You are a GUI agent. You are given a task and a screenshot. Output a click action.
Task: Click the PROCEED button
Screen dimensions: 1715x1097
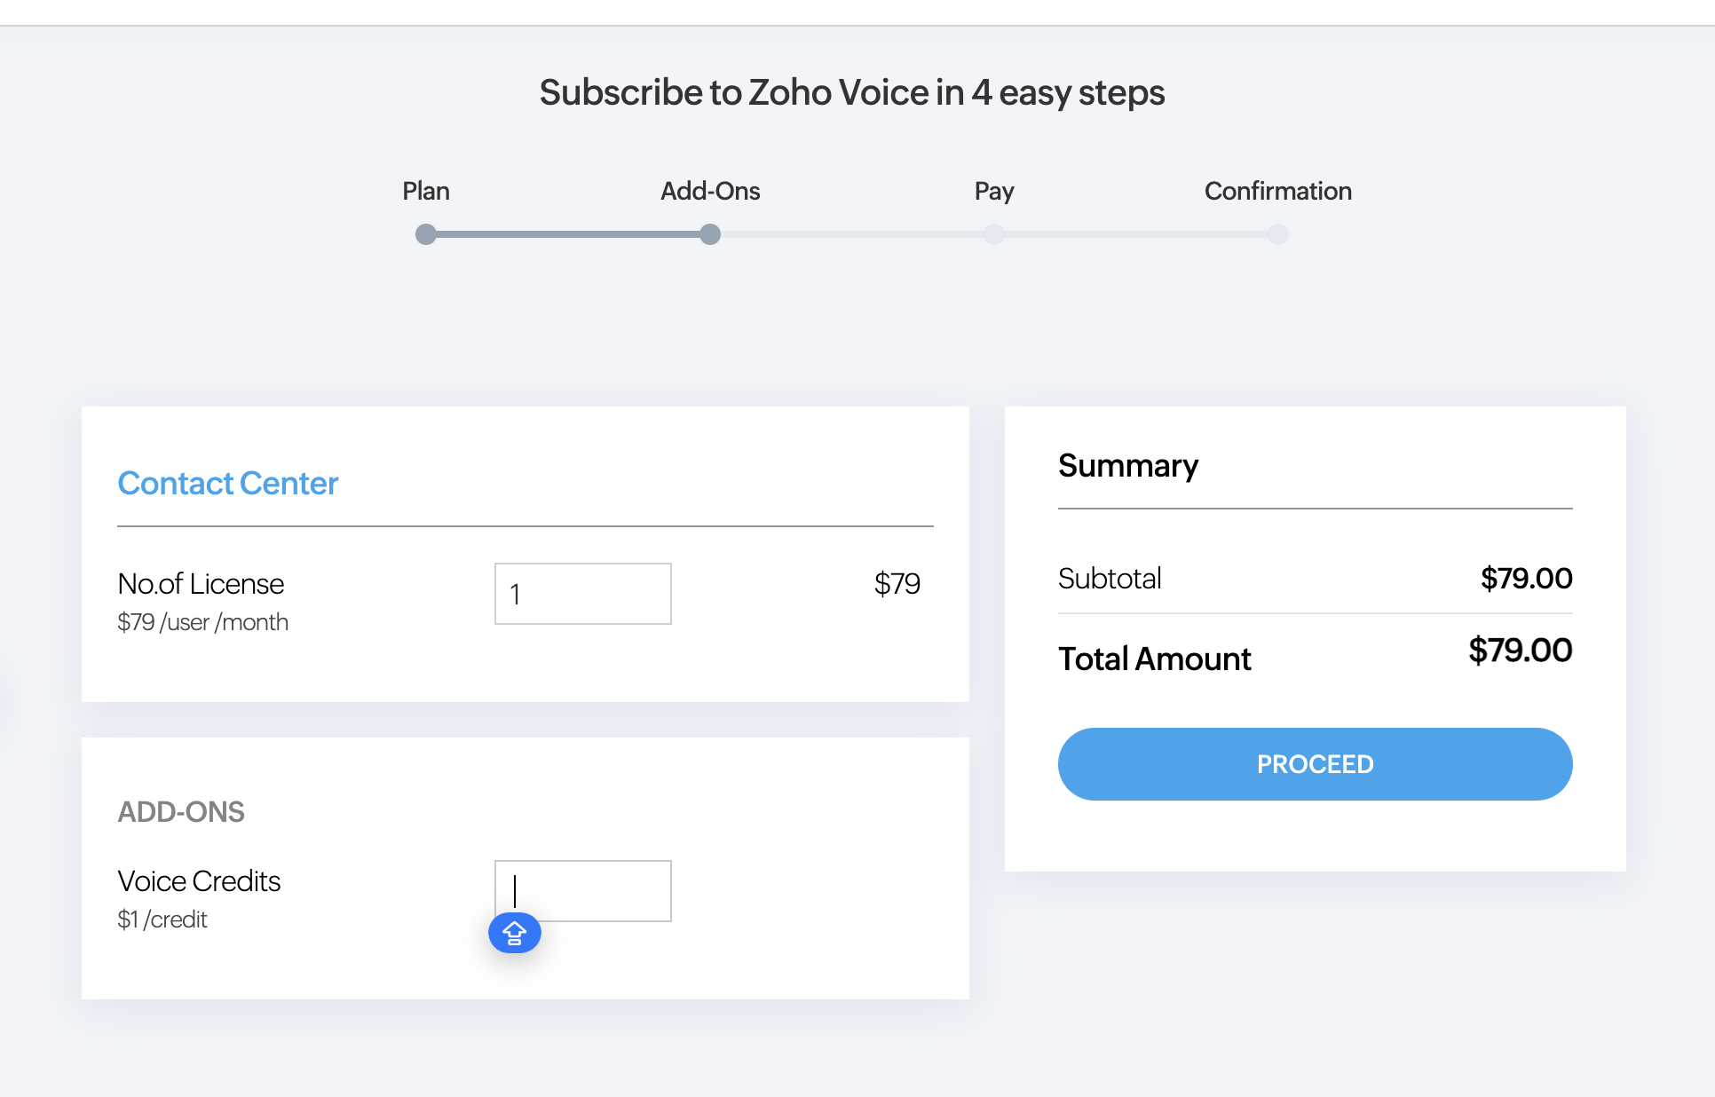pos(1315,764)
